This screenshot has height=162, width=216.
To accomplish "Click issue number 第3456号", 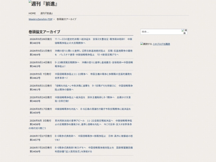I will (x=35, y=152).
